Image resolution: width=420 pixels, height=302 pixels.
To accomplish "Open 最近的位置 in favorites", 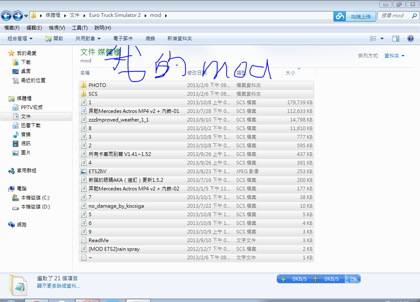I will point(33,80).
